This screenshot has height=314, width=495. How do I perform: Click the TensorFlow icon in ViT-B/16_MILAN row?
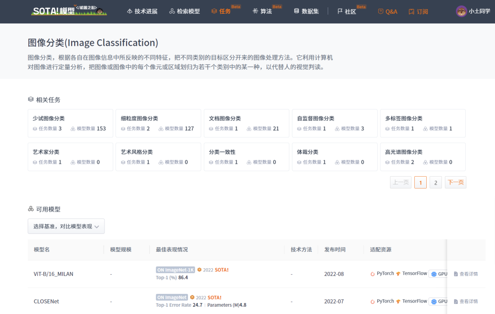[x=398, y=274]
